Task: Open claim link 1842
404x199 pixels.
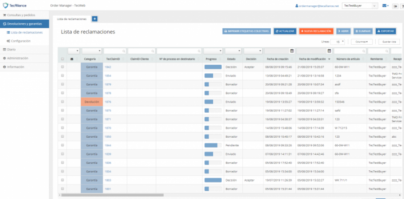Action: click(108, 67)
